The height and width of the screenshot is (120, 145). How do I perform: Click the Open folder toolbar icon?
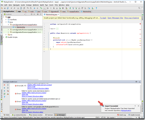pyautogui.click(x=2, y=8)
